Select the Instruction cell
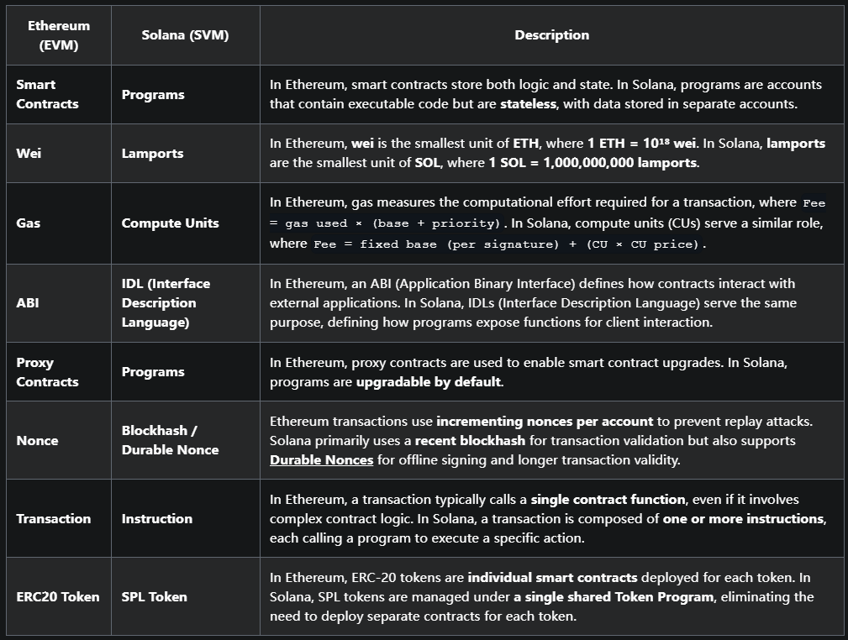This screenshot has height=640, width=848. click(x=156, y=519)
